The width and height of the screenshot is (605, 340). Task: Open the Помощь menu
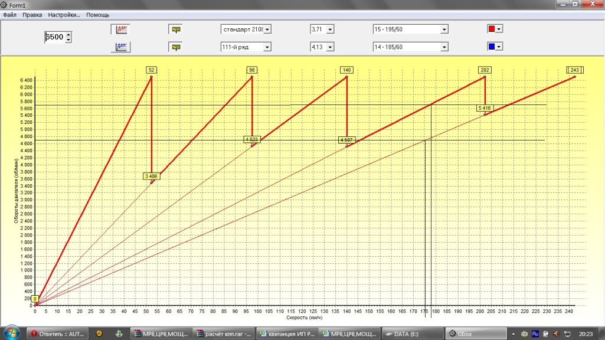pos(97,14)
